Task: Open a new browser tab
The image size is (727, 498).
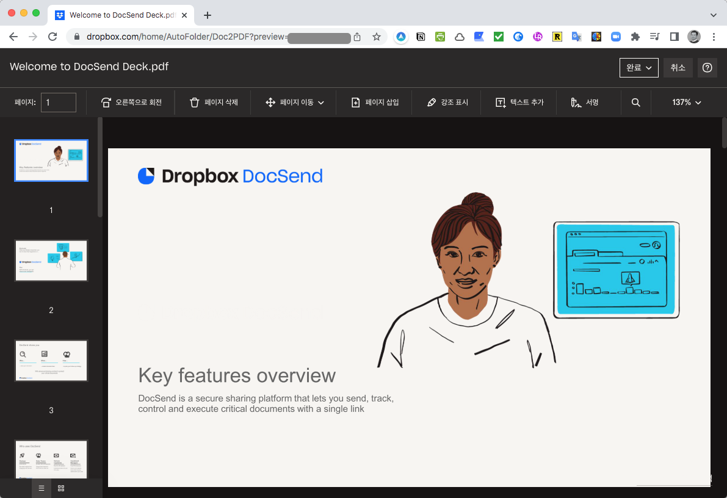Action: coord(208,15)
